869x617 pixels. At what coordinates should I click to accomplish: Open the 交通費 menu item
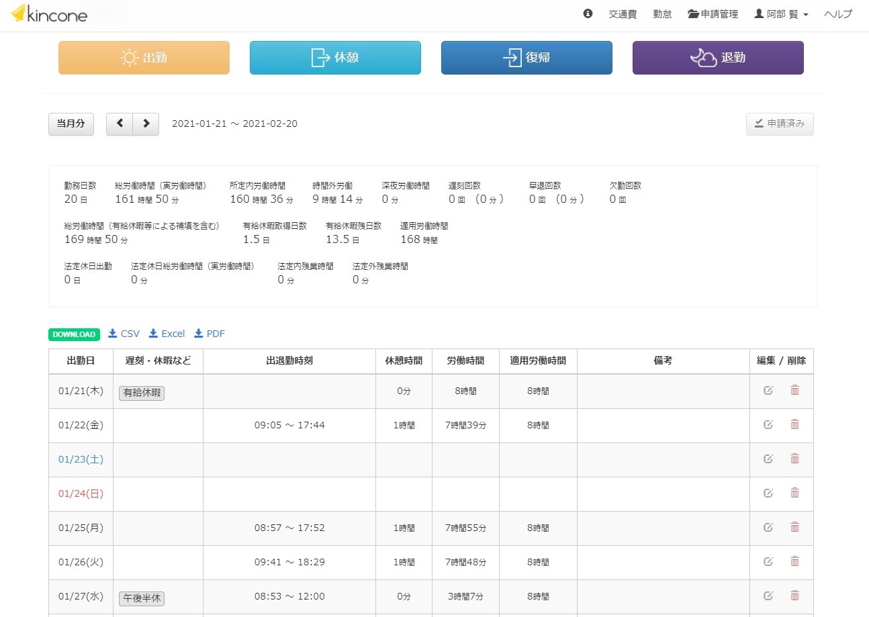coord(623,14)
